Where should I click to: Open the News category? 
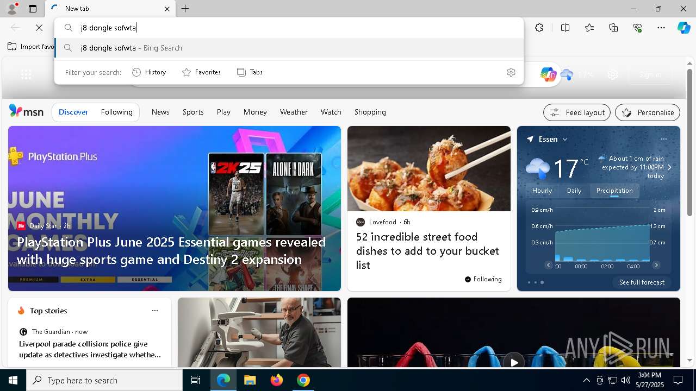tap(160, 112)
